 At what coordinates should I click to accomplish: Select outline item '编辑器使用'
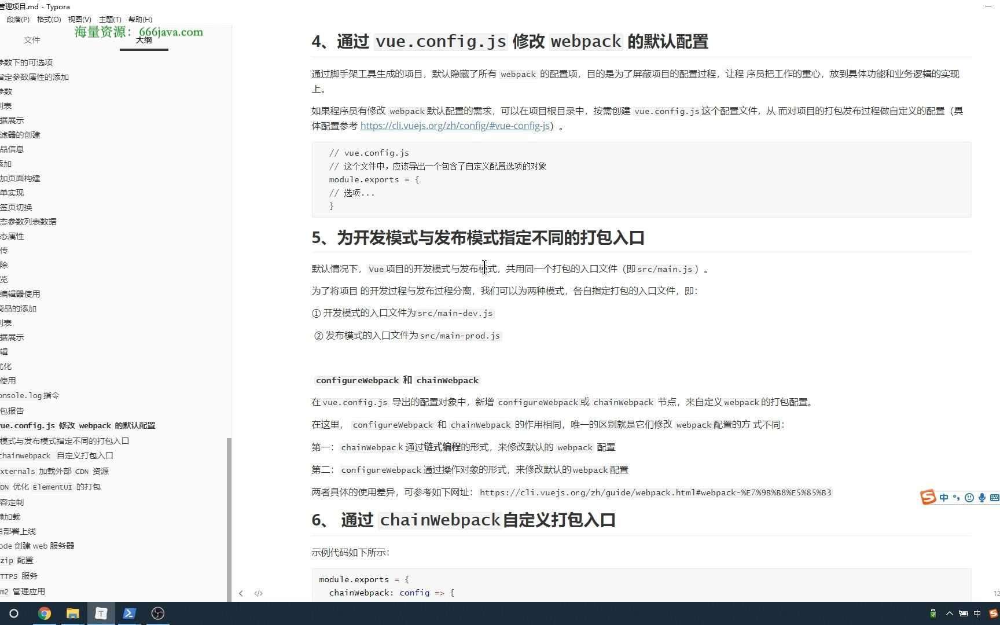20,294
